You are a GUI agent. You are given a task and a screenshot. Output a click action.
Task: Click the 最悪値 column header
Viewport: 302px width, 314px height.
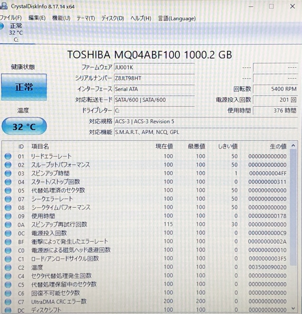pos(196,146)
